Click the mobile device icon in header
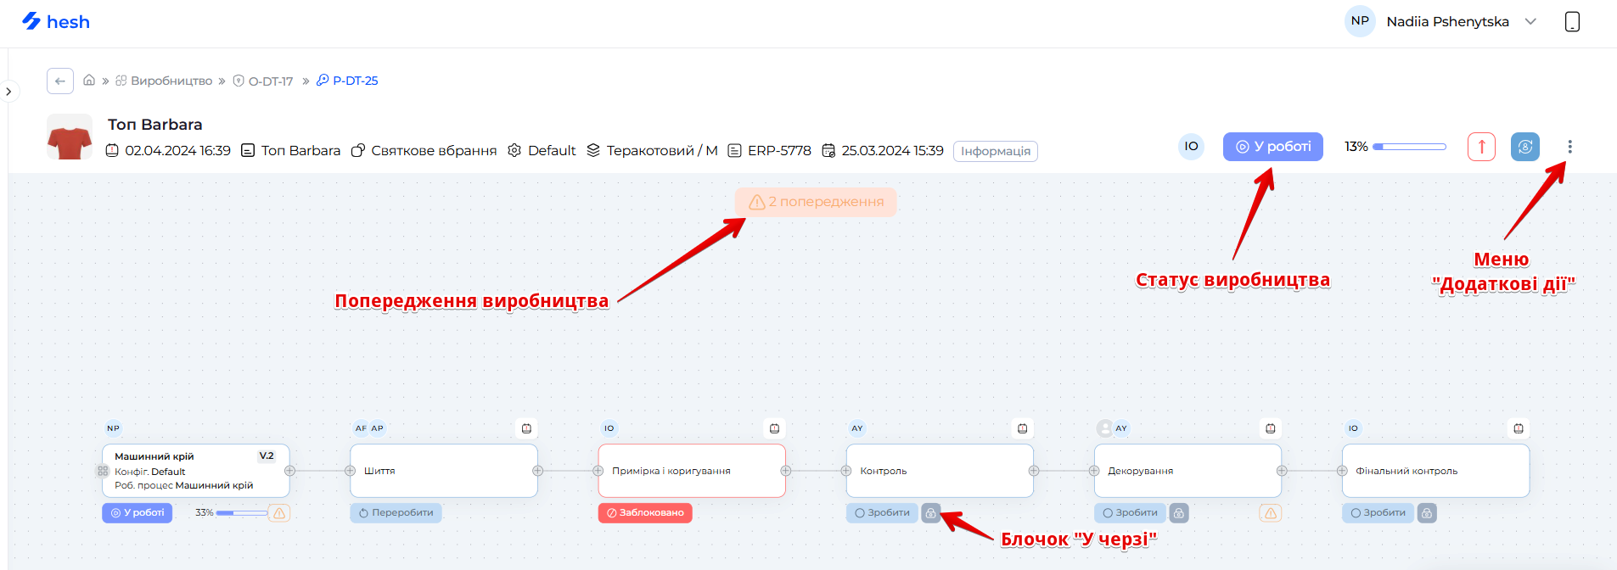1617x570 pixels. click(x=1572, y=22)
